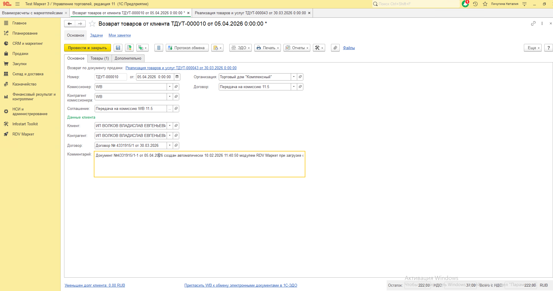Open calendar picker for document date

pos(177,77)
